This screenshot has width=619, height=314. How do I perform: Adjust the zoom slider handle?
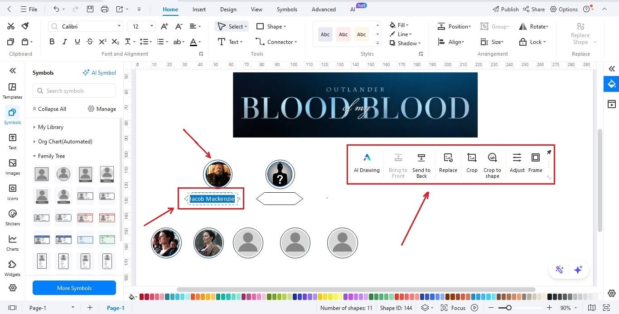click(509, 308)
